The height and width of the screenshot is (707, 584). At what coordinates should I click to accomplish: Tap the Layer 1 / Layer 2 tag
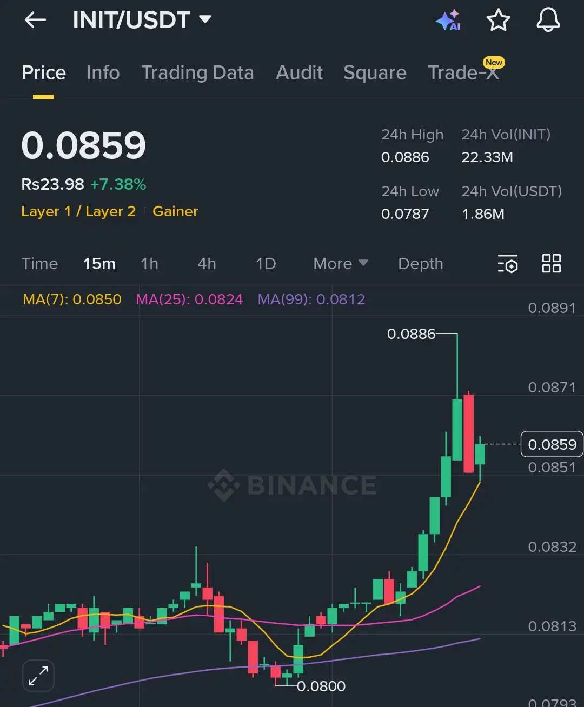78,211
